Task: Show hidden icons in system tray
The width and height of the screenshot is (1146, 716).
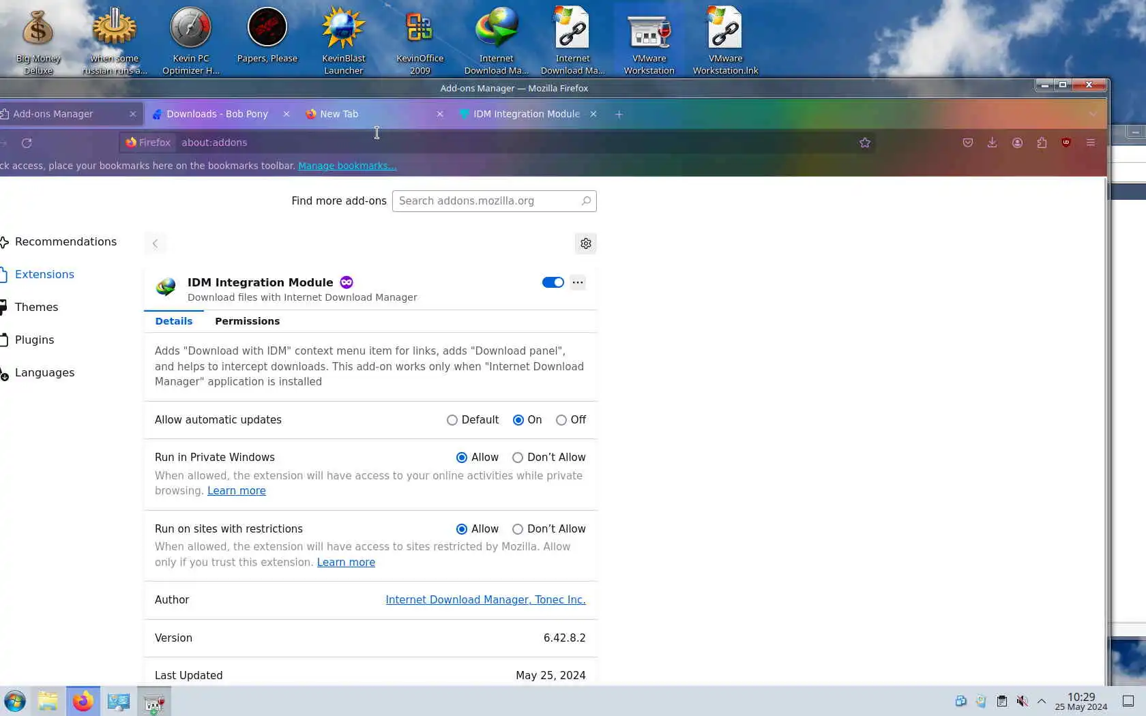Action: [x=1042, y=701]
